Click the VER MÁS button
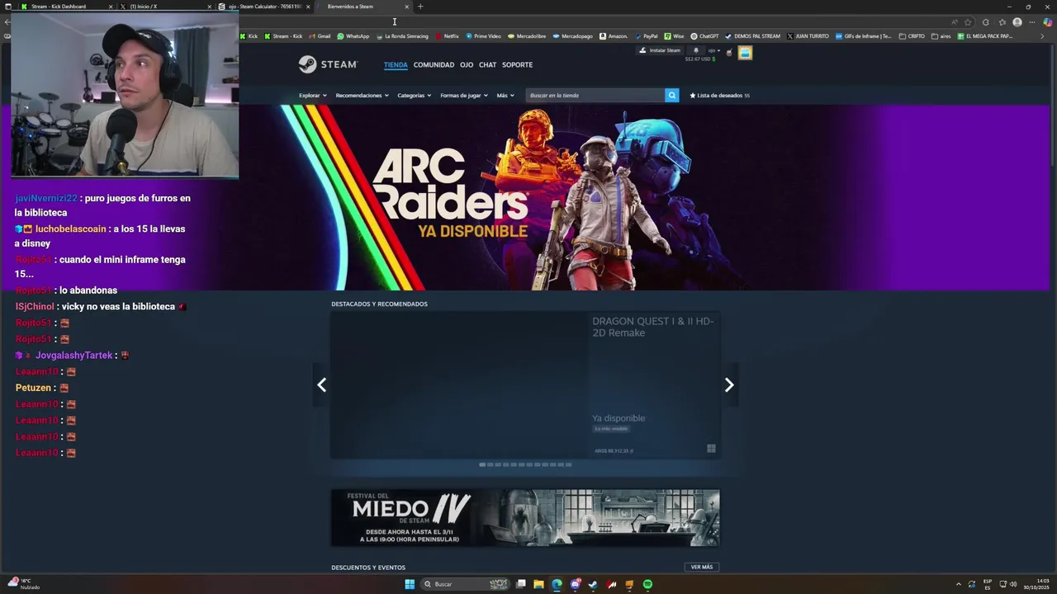 tap(701, 567)
